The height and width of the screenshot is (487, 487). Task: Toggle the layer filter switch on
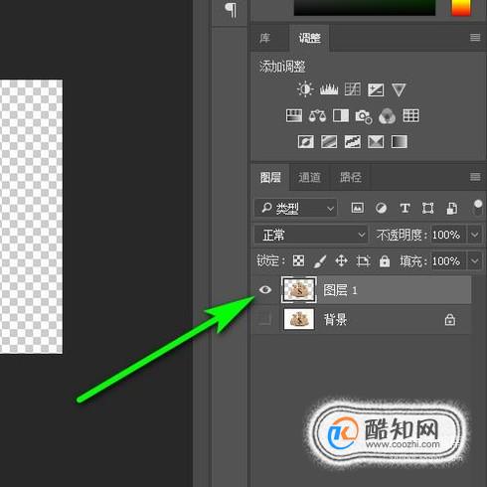(x=477, y=208)
